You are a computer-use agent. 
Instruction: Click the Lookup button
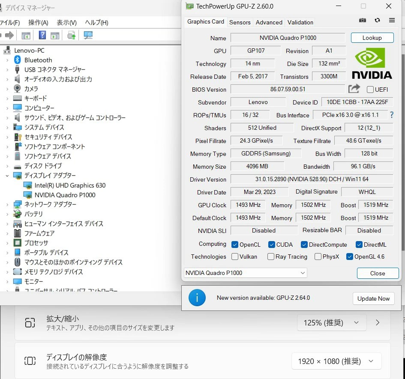pos(372,38)
